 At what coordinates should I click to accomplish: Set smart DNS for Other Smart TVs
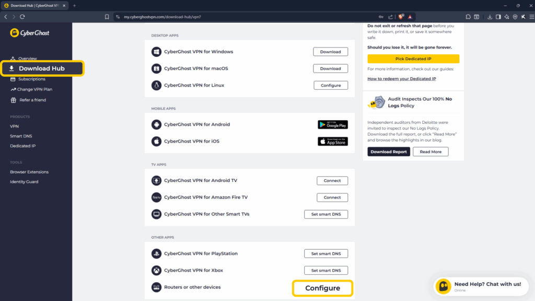click(326, 214)
